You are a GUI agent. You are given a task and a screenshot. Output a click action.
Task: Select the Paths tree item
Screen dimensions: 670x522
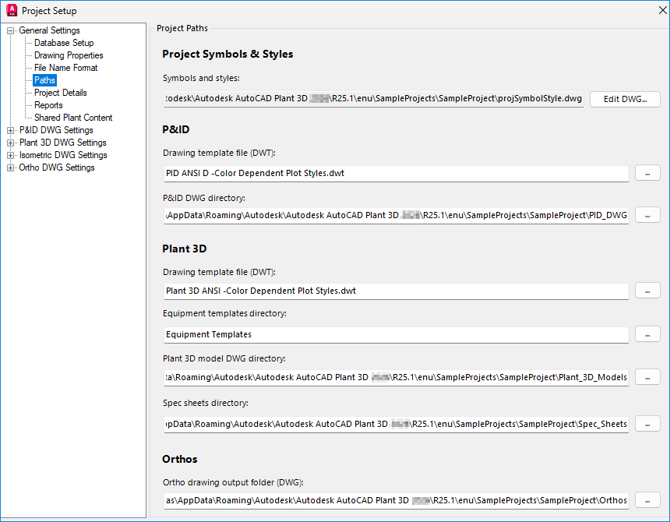pos(44,80)
